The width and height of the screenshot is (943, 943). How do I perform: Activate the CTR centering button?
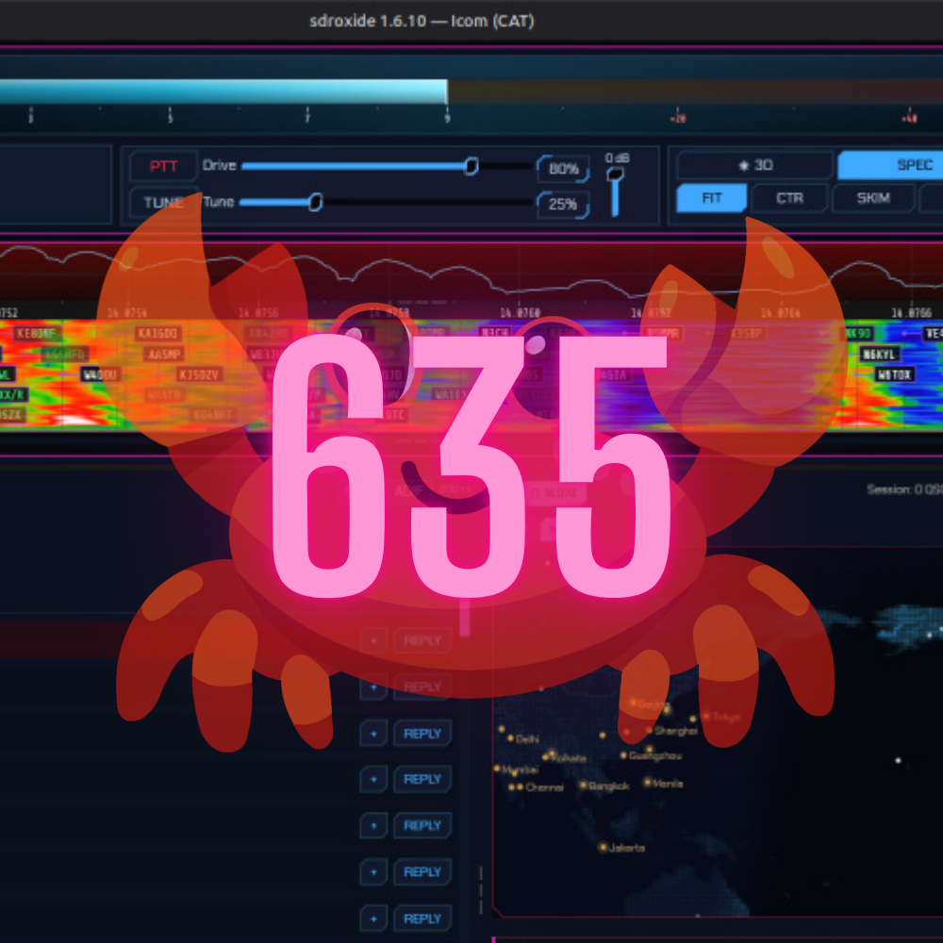coord(789,198)
